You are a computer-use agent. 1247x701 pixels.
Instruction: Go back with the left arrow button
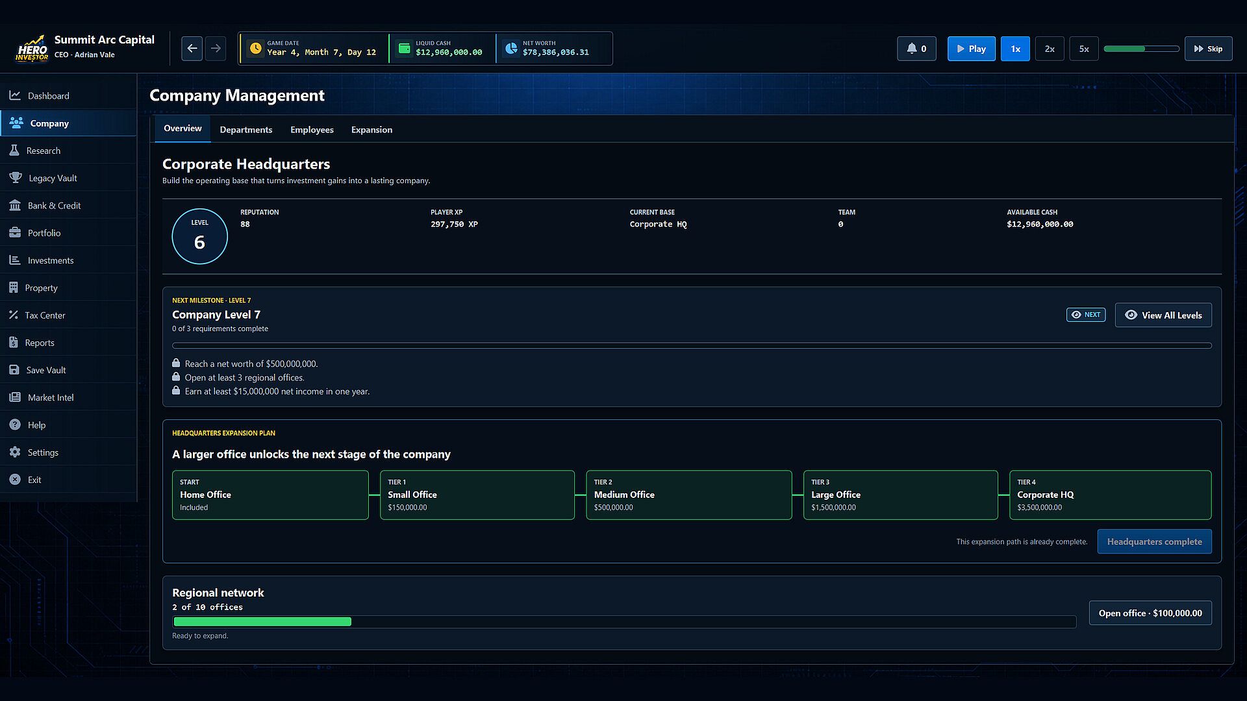(192, 49)
